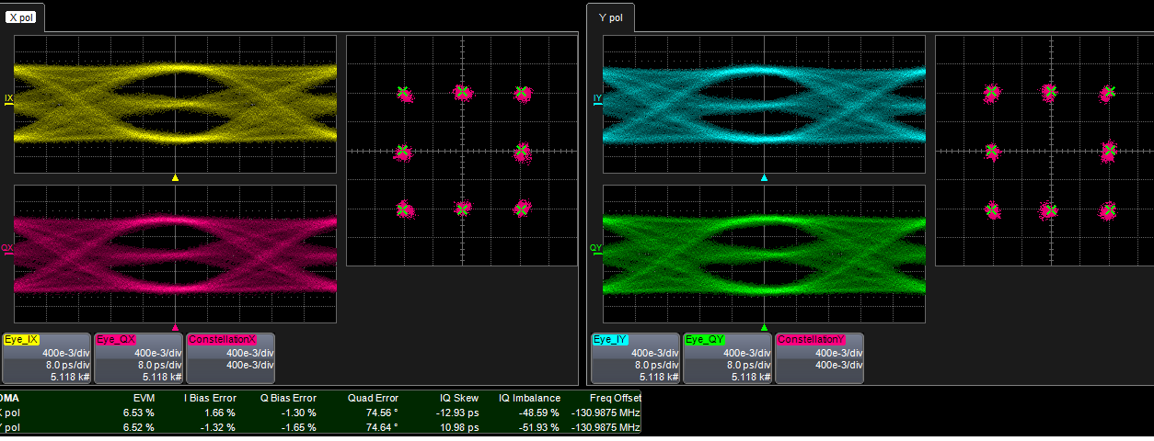
Task: Click the QX zero-level indicator on left edge
Action: (7, 248)
